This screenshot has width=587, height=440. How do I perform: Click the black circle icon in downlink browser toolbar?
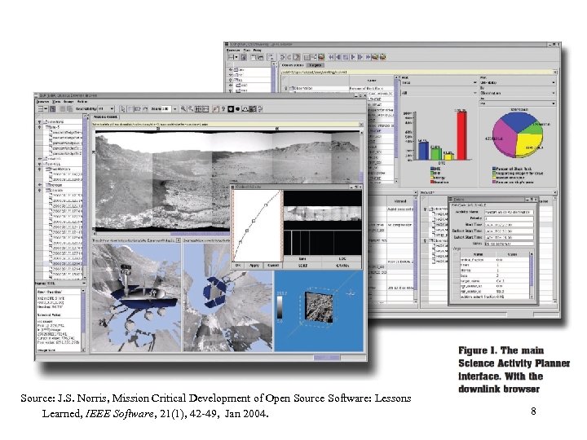coord(237,109)
